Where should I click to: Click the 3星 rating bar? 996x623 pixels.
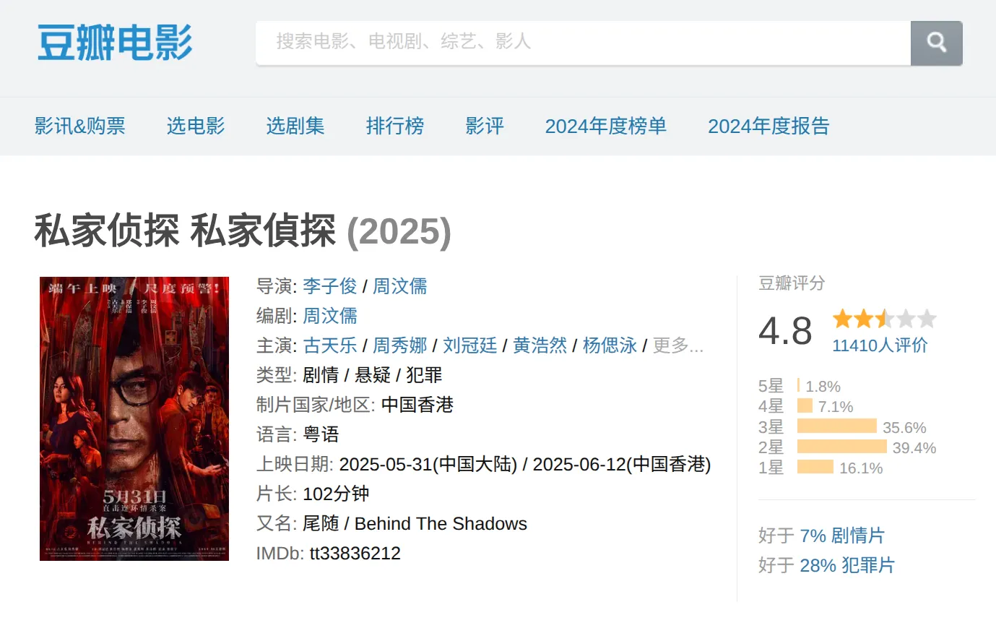click(836, 426)
